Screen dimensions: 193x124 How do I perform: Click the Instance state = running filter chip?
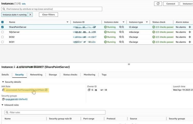coord(15,15)
